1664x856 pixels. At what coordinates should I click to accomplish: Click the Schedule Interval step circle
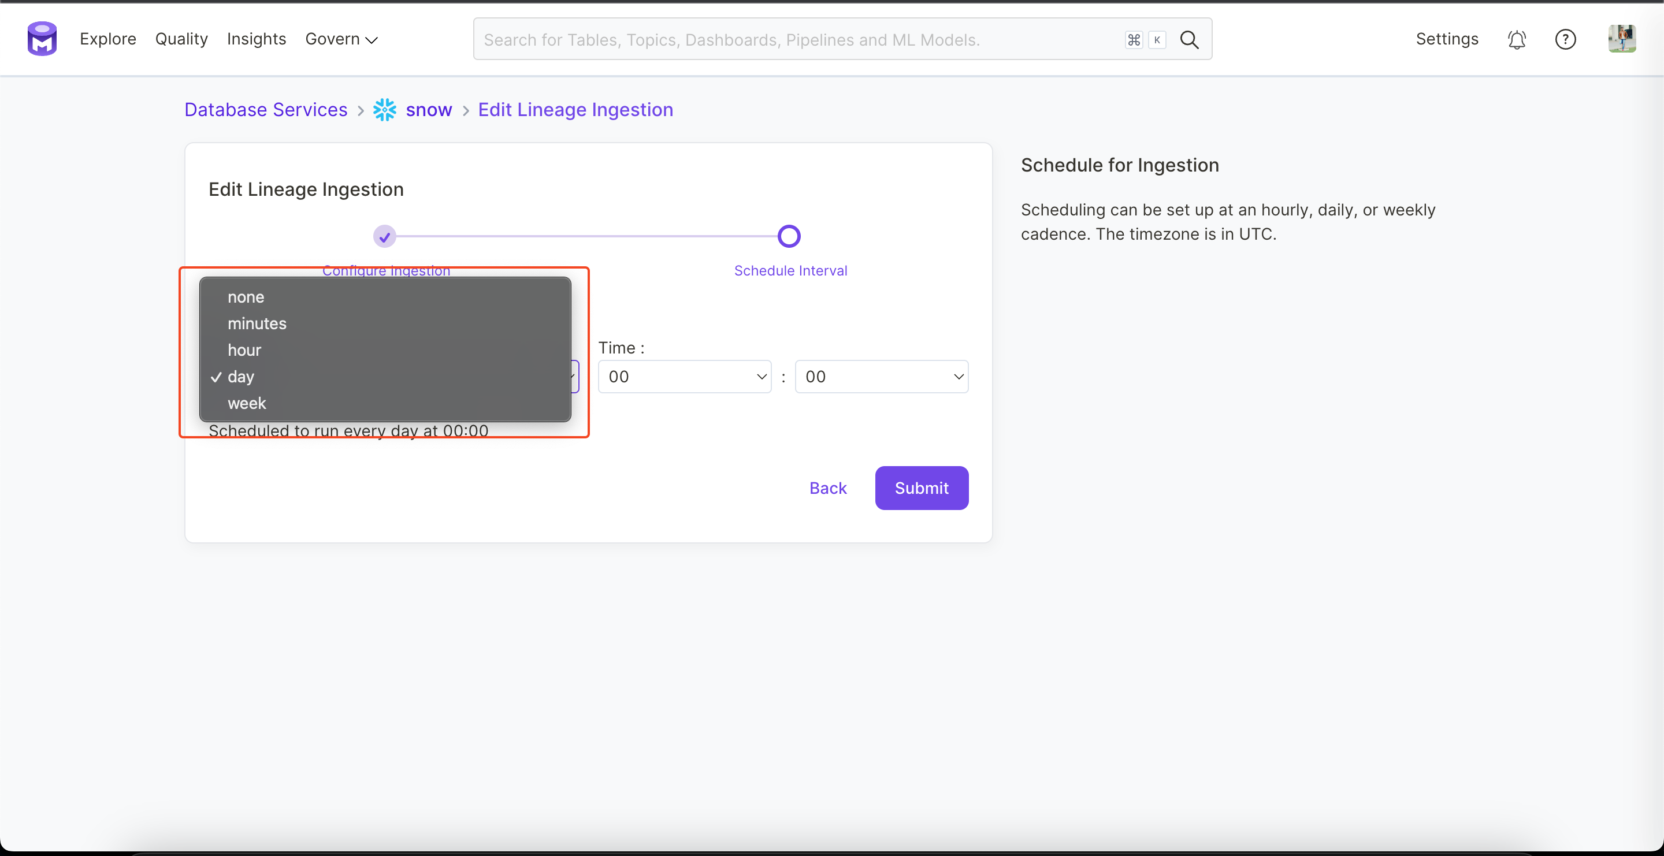tap(789, 236)
